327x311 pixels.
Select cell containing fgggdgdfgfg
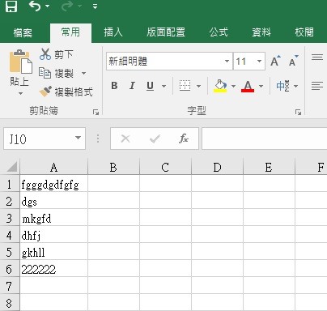click(x=53, y=184)
